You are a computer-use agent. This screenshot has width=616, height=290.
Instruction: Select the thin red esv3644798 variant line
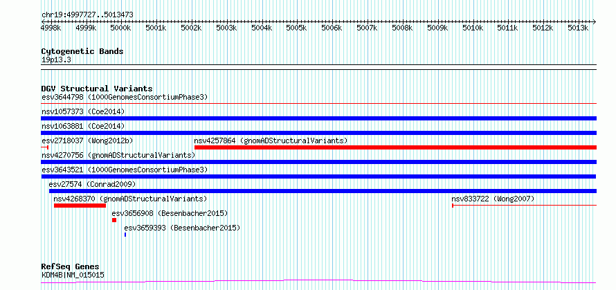coord(318,104)
